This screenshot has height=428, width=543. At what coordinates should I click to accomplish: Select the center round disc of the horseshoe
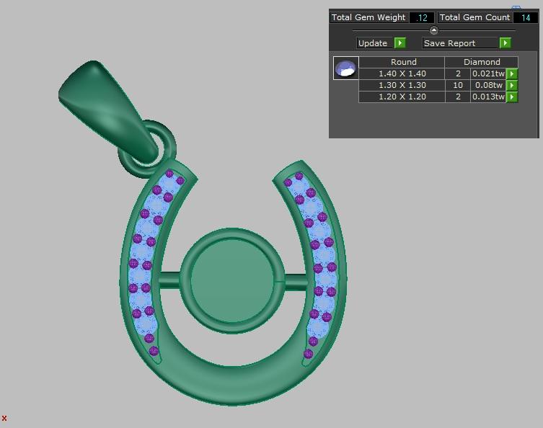point(232,281)
